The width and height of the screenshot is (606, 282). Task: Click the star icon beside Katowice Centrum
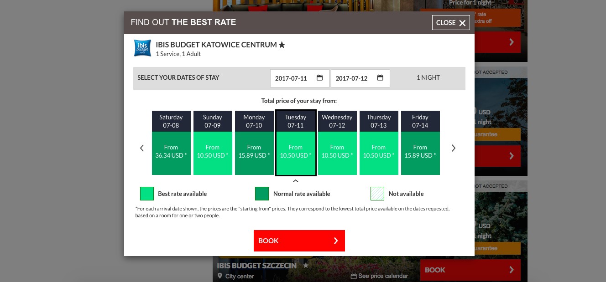click(x=282, y=45)
